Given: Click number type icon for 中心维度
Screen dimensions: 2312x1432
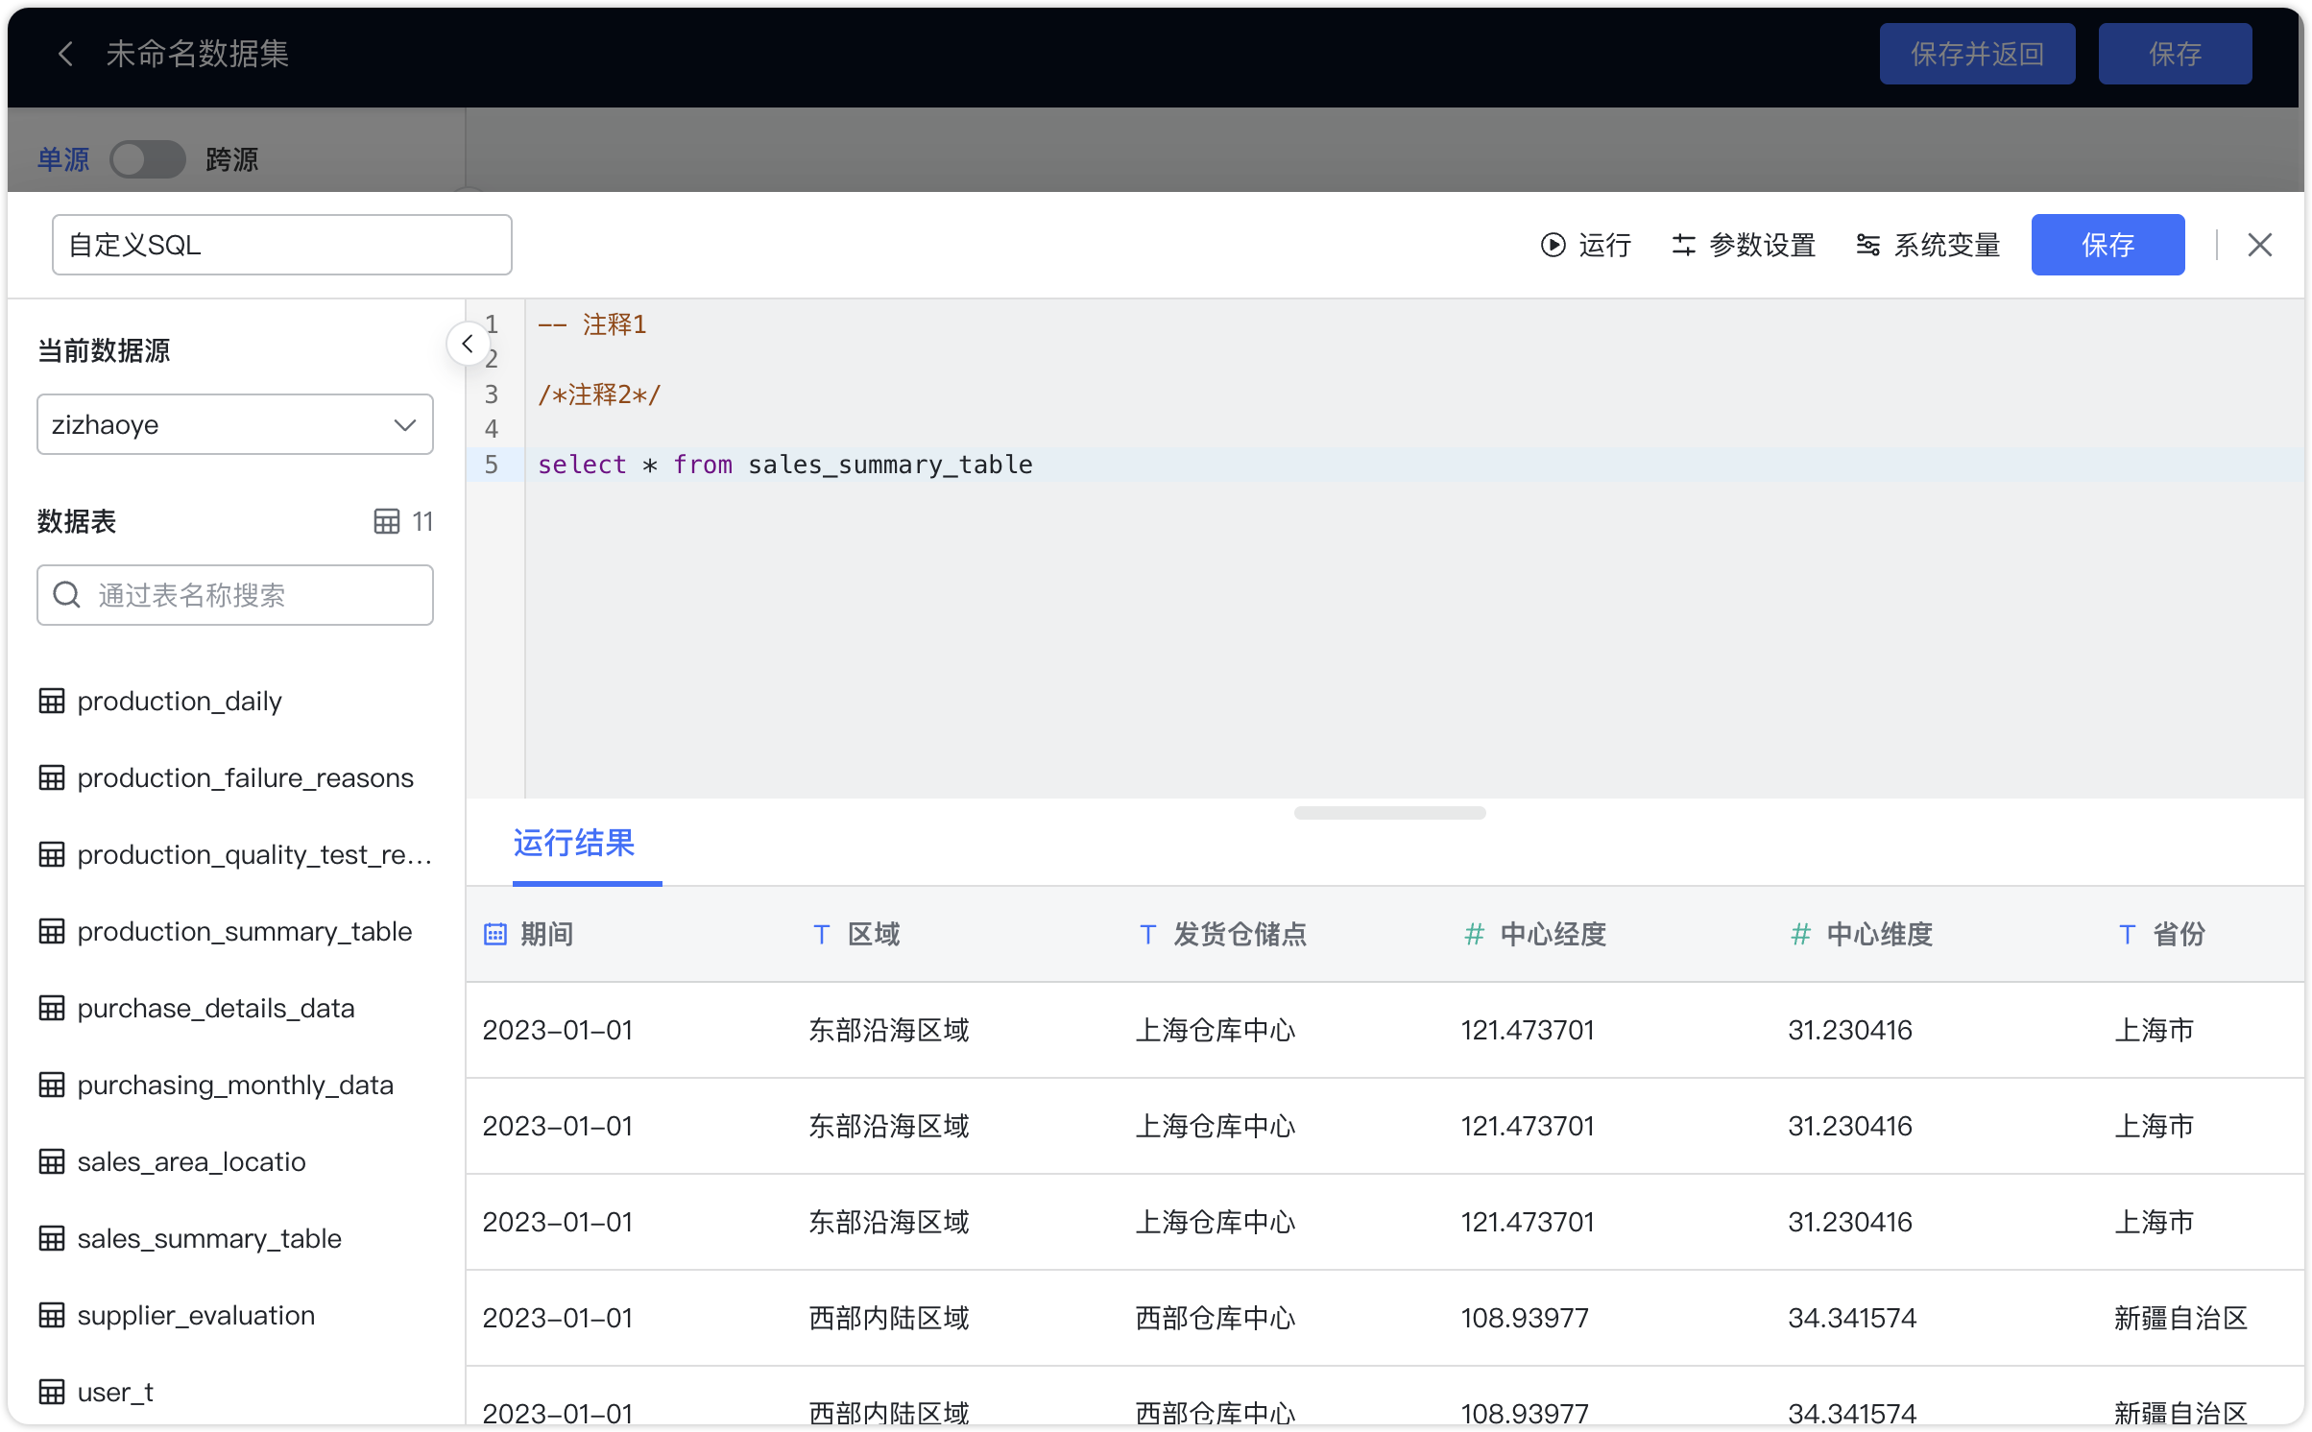Looking at the screenshot, I should click(x=1800, y=934).
